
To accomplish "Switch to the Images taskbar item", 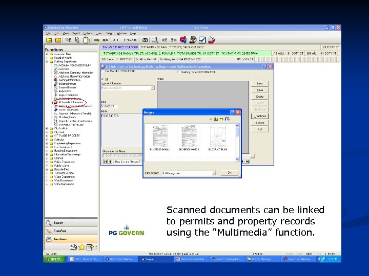I will point(156,259).
